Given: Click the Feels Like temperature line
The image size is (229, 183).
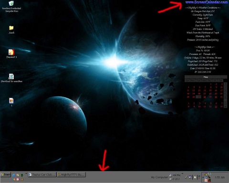Looking at the screenshot, I should click(x=203, y=22).
